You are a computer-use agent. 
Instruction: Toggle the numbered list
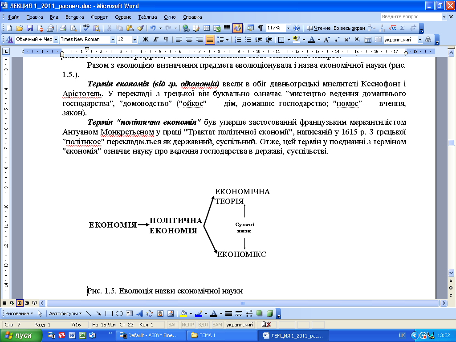click(238, 40)
